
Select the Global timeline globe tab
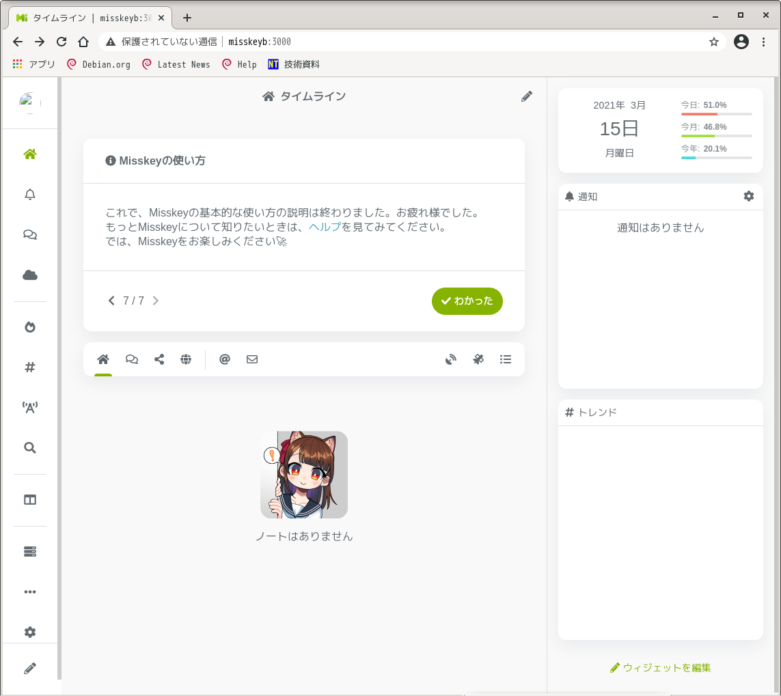[186, 359]
